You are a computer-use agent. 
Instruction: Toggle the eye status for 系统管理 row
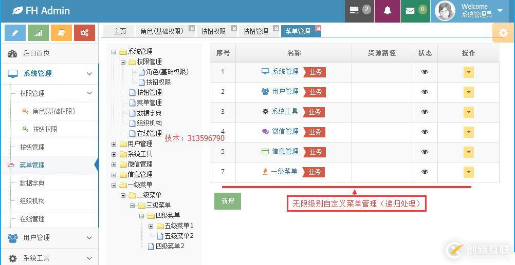[x=425, y=72]
